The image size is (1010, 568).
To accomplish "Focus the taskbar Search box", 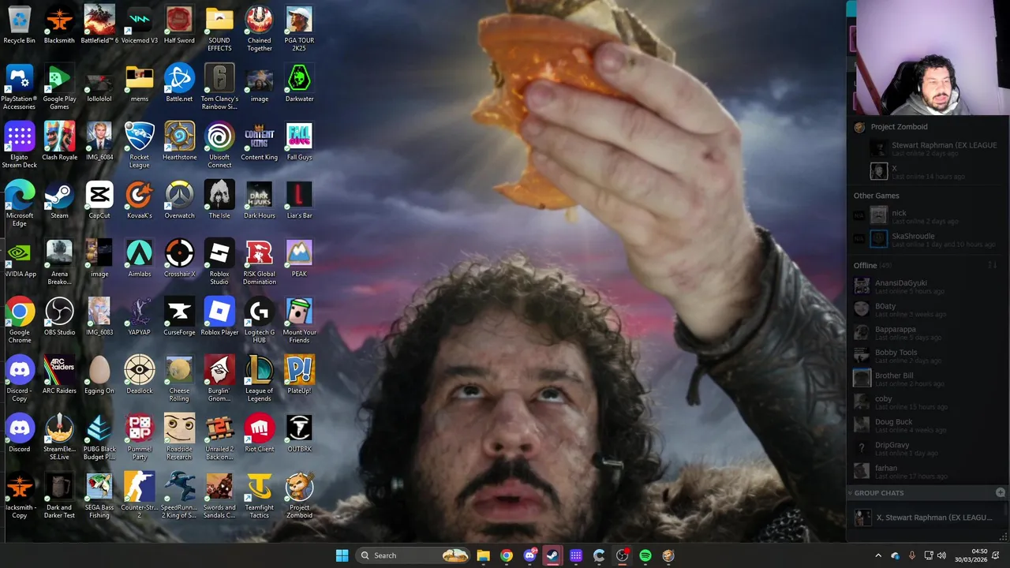I will (412, 555).
